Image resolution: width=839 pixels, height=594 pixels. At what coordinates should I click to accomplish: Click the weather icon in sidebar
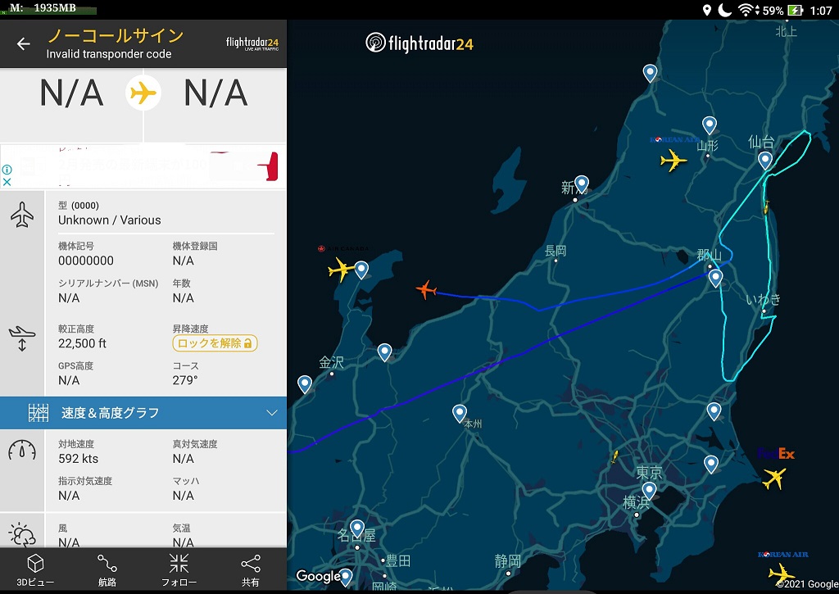pyautogui.click(x=22, y=534)
